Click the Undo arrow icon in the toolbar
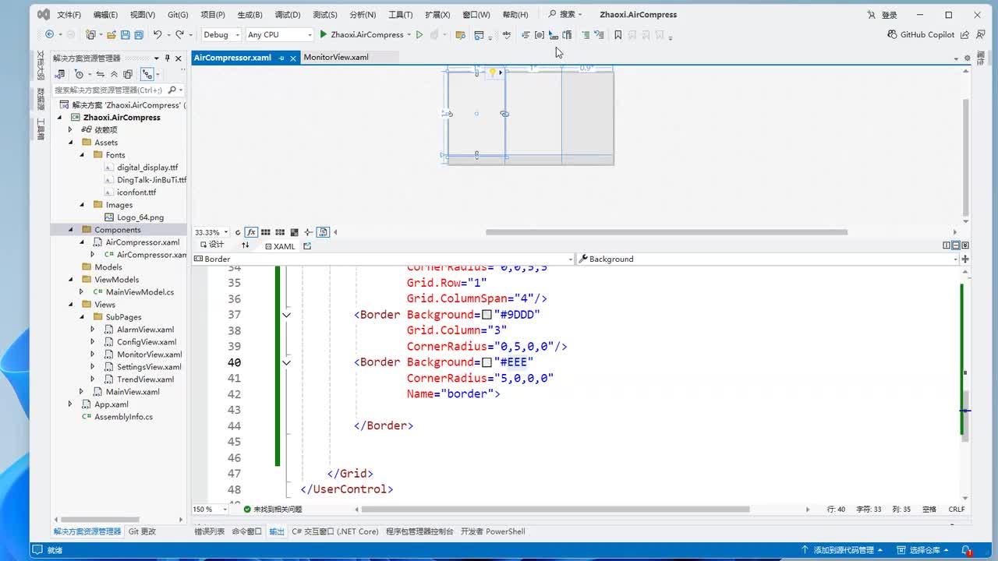This screenshot has width=998, height=561. tap(157, 34)
